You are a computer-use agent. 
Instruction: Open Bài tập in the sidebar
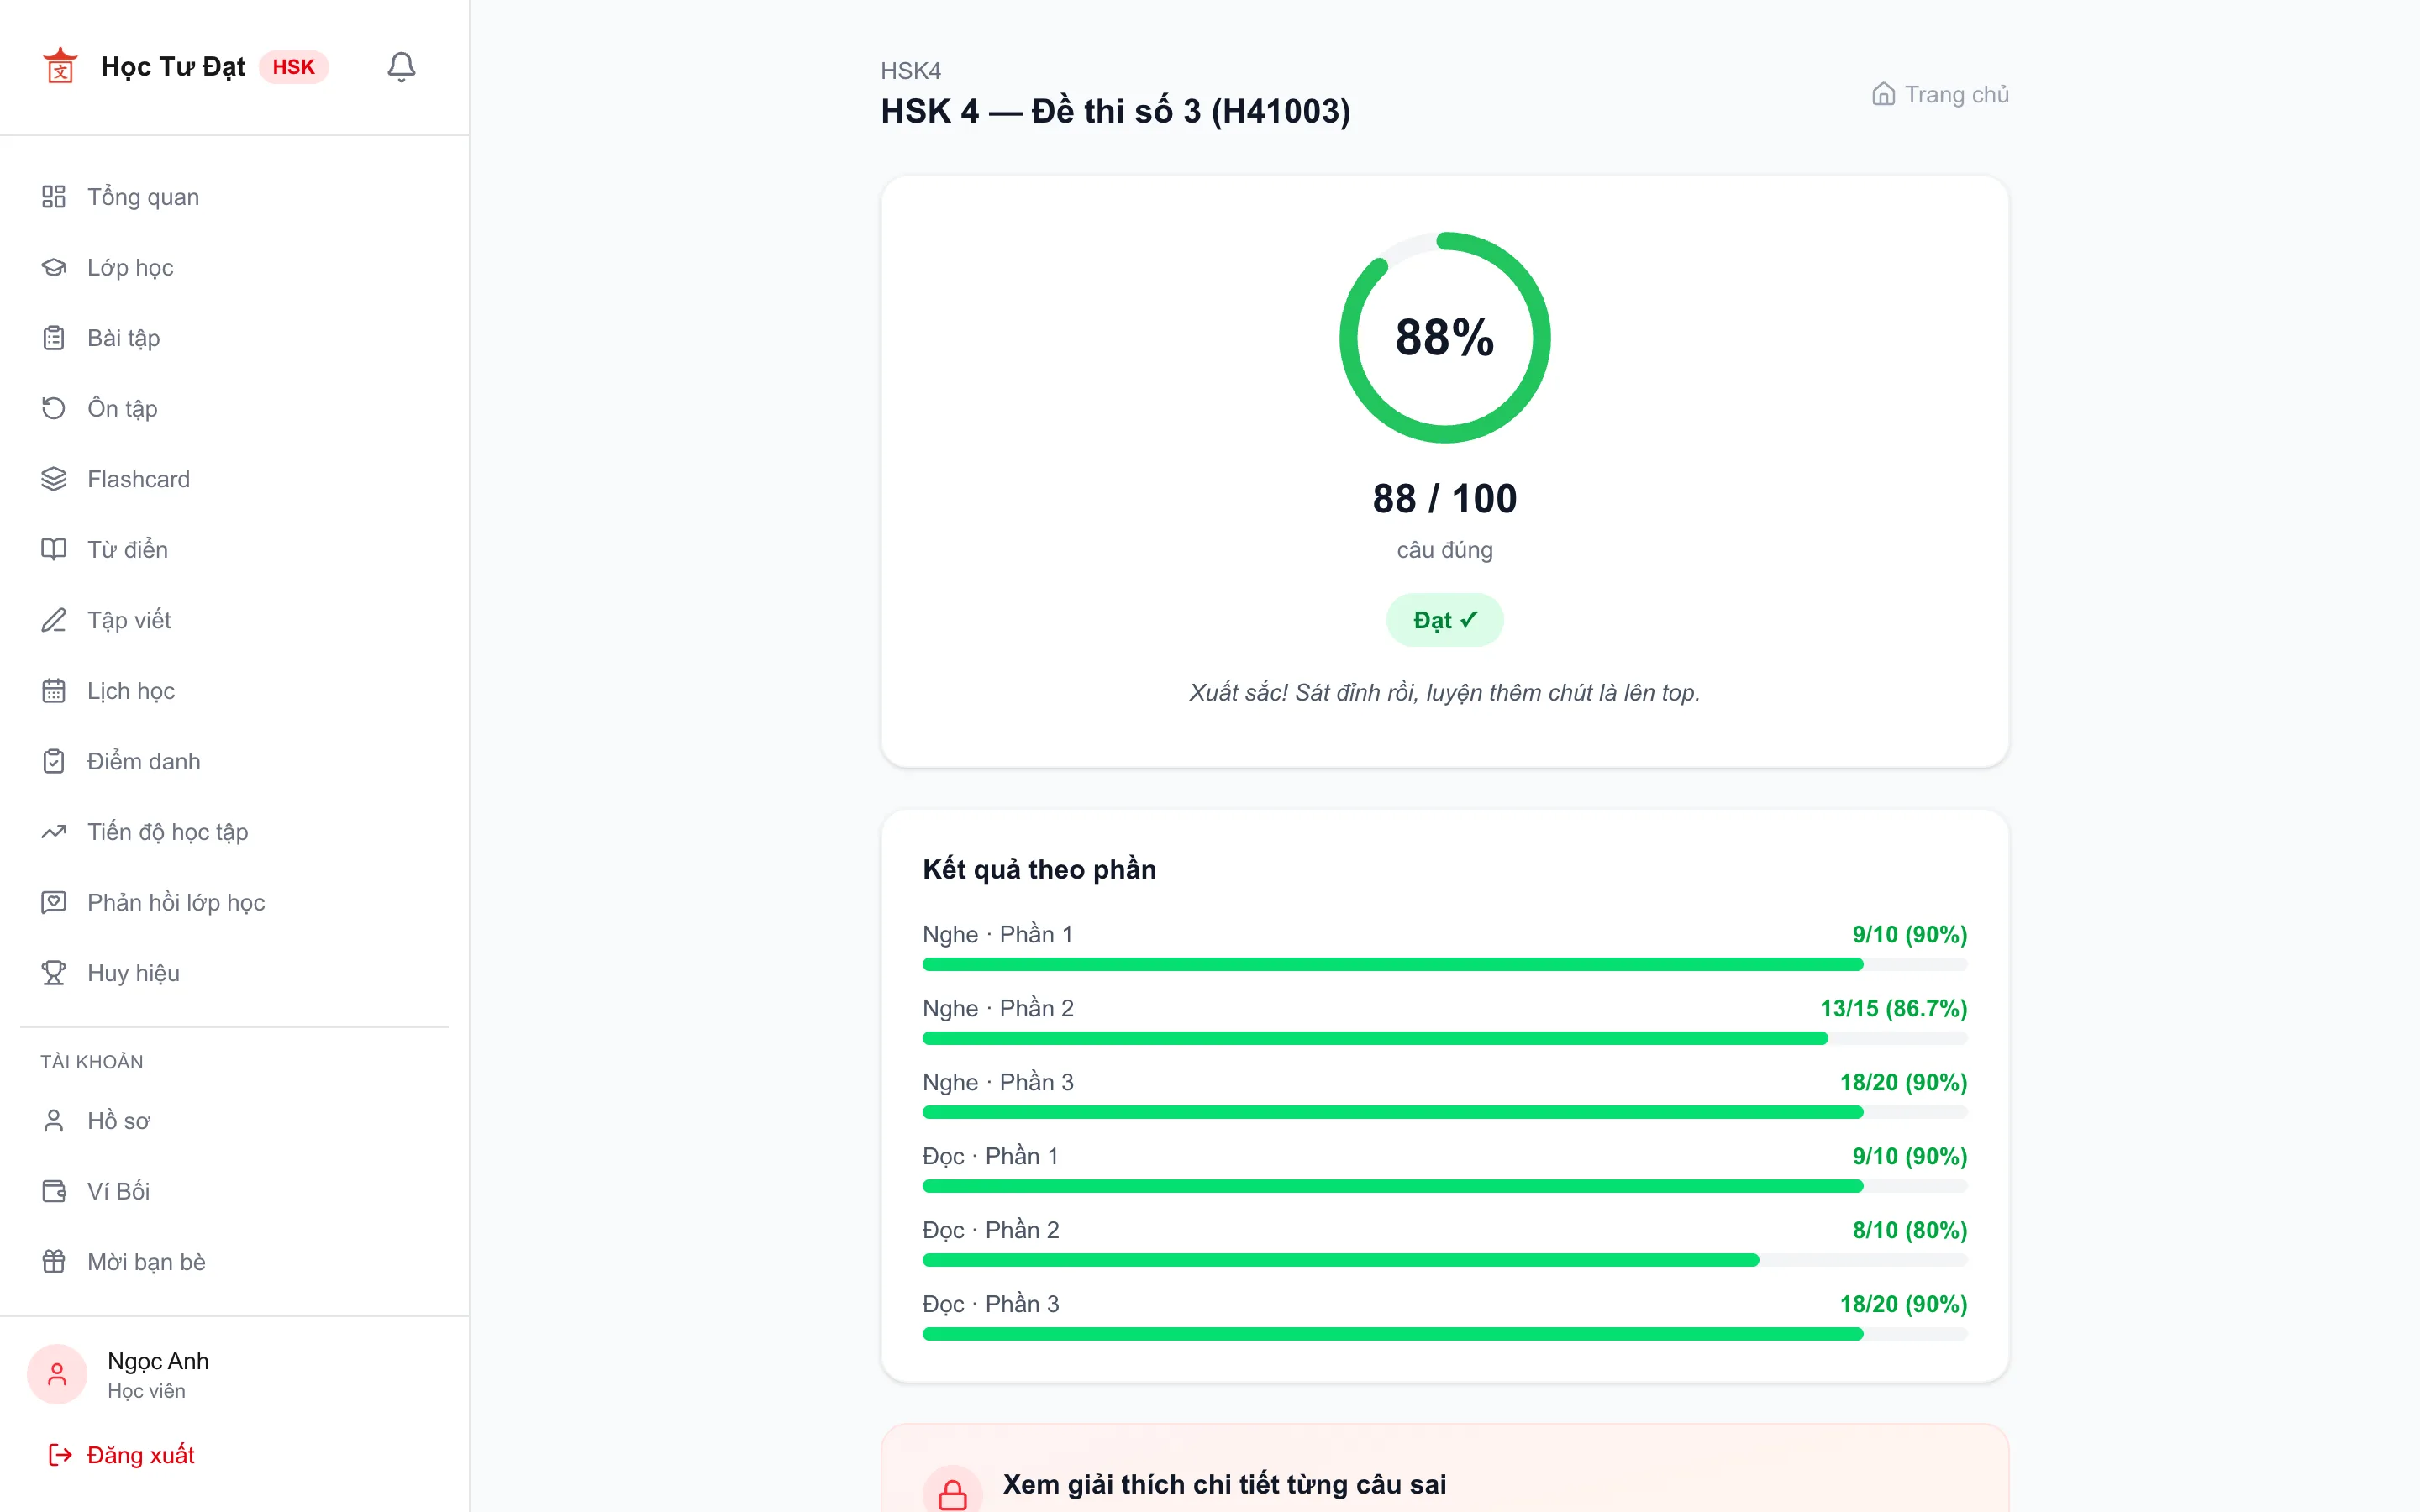234,338
